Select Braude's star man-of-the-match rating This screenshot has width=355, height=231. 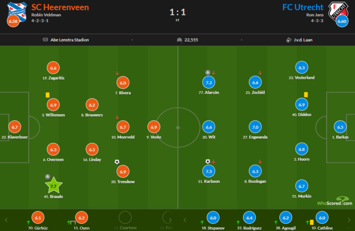pyautogui.click(x=54, y=186)
